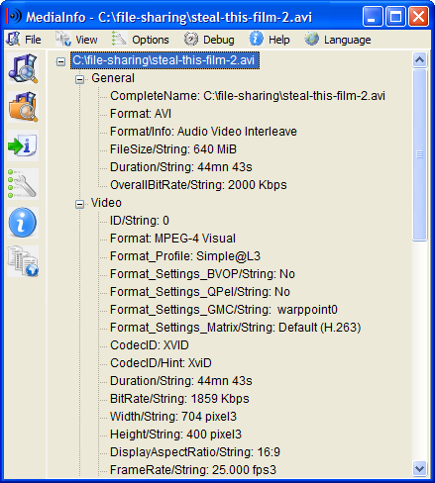The width and height of the screenshot is (435, 483).
Task: Collapse the Video section
Action: coord(79,204)
